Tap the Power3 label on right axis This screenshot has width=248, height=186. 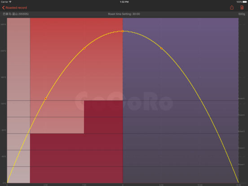(x=241, y=131)
